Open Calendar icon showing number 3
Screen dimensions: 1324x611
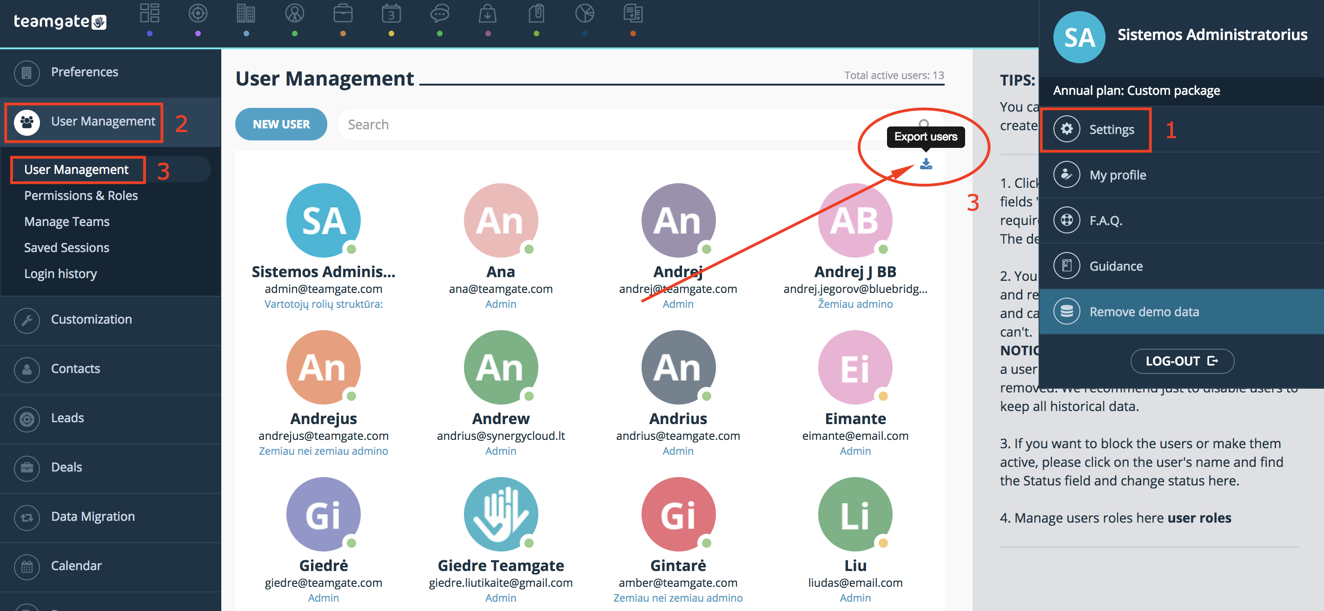pyautogui.click(x=391, y=14)
